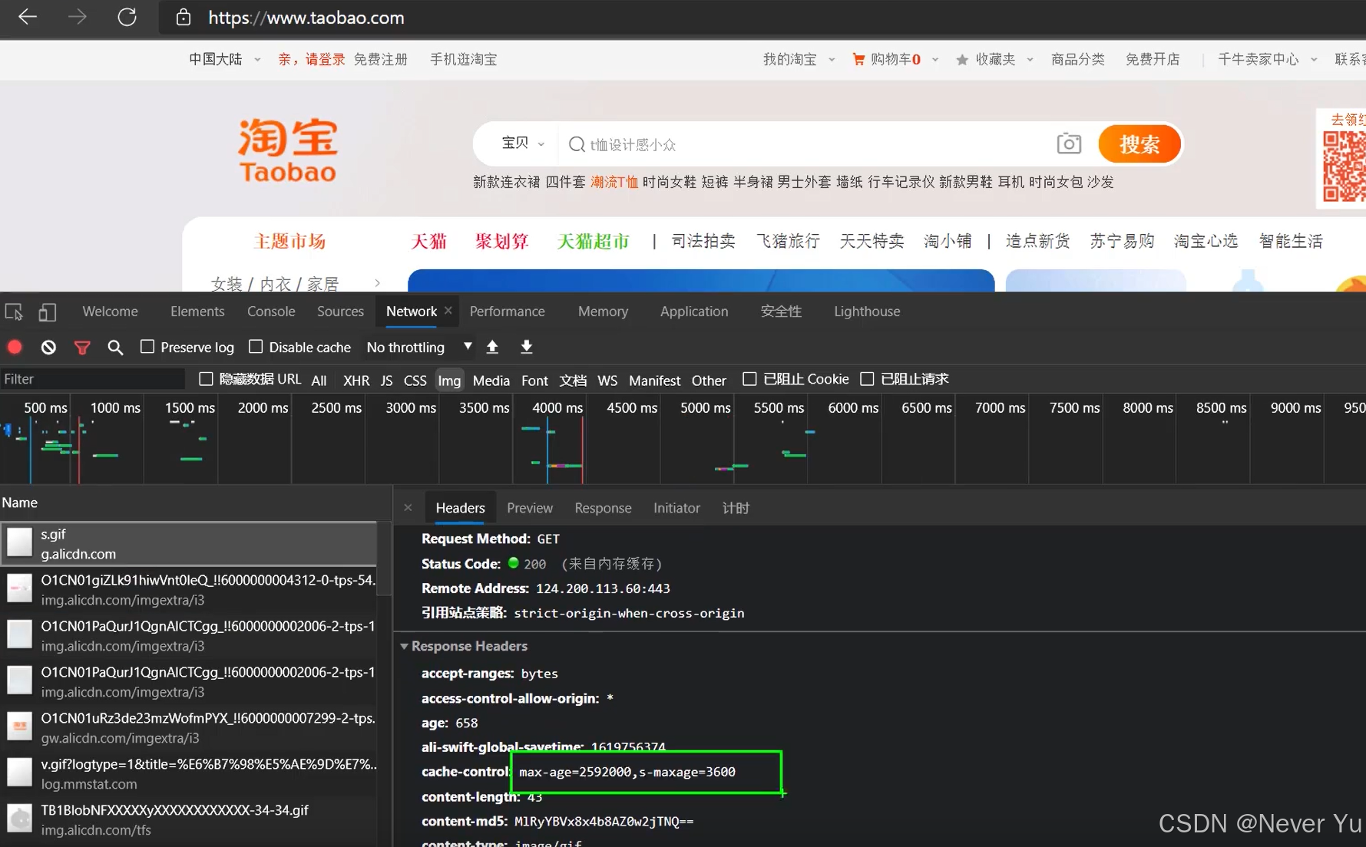The height and width of the screenshot is (847, 1366).
Task: Expand the 收藏夹 dropdown arrow
Action: [1030, 60]
